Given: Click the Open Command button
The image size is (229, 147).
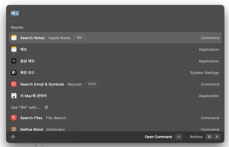Looking at the screenshot, I should point(163,137).
